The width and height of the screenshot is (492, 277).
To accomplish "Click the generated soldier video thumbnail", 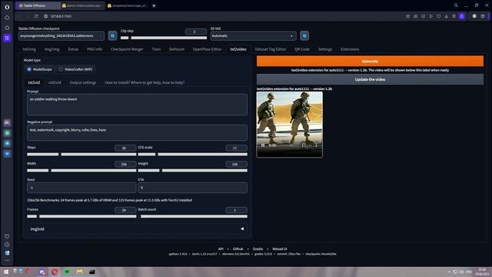I will (290, 124).
